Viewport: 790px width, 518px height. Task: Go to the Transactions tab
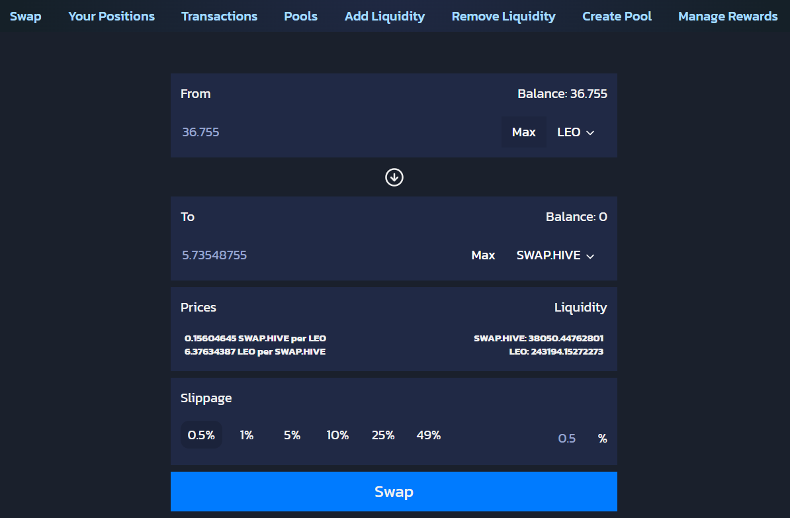(219, 17)
